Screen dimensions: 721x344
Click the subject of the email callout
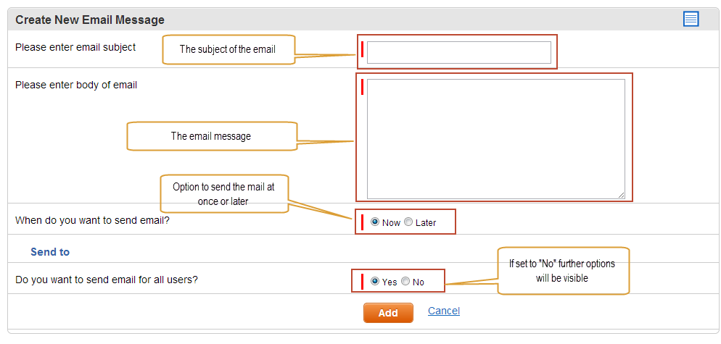(x=228, y=49)
